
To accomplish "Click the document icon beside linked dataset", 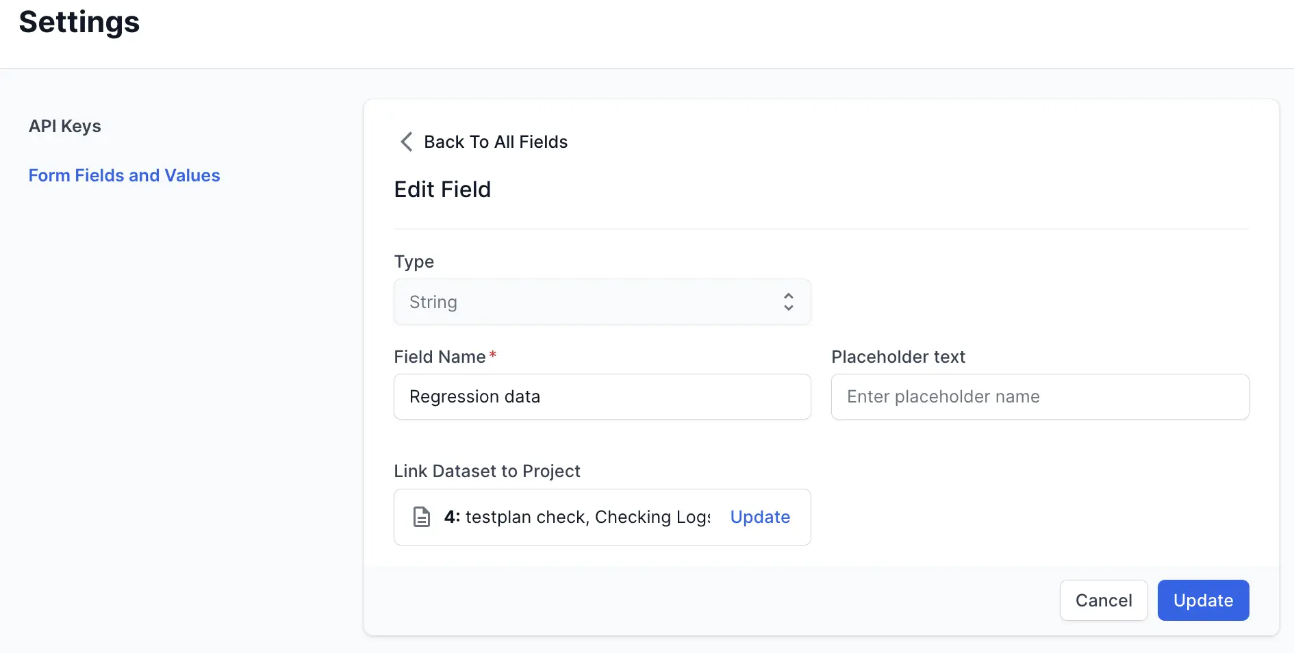I will click(422, 517).
